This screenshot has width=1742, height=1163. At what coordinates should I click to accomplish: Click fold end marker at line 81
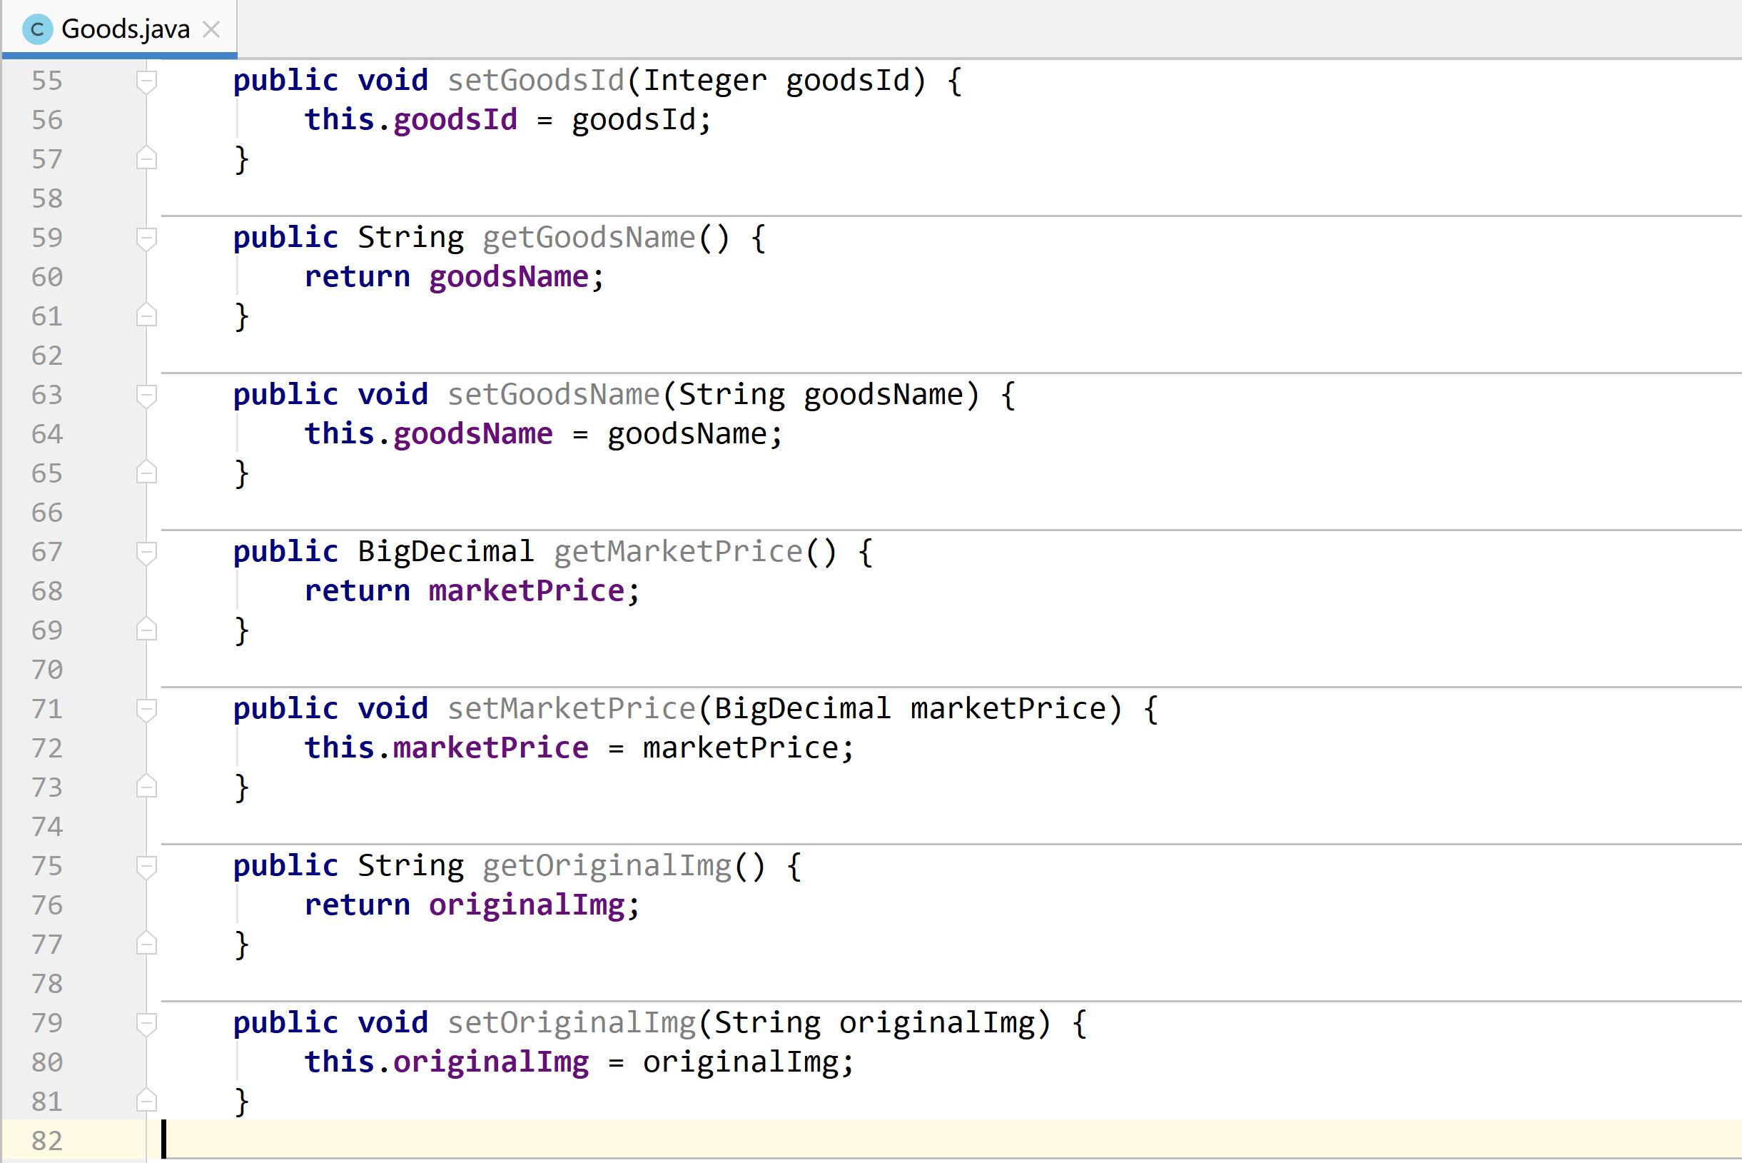(x=147, y=1102)
